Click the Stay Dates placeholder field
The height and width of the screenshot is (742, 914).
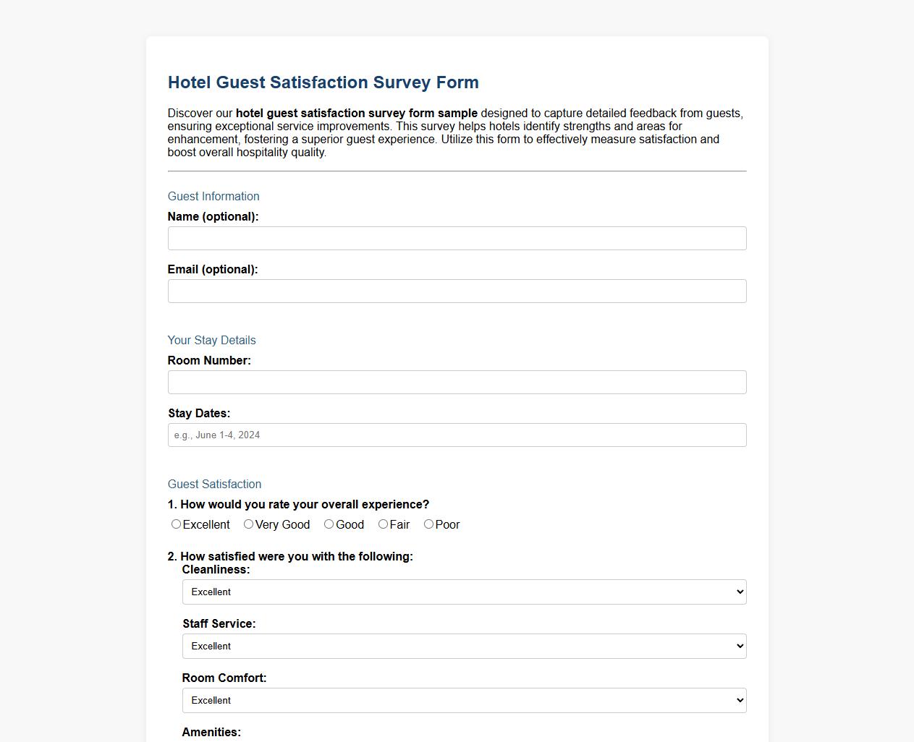click(x=457, y=435)
